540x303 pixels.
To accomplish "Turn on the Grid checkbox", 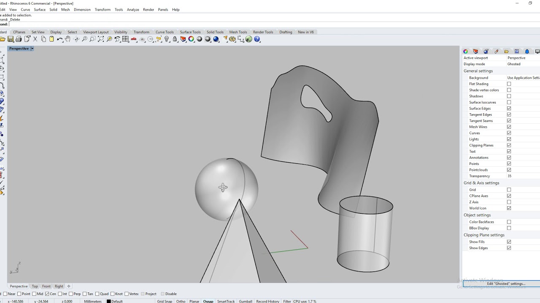I will [x=509, y=190].
